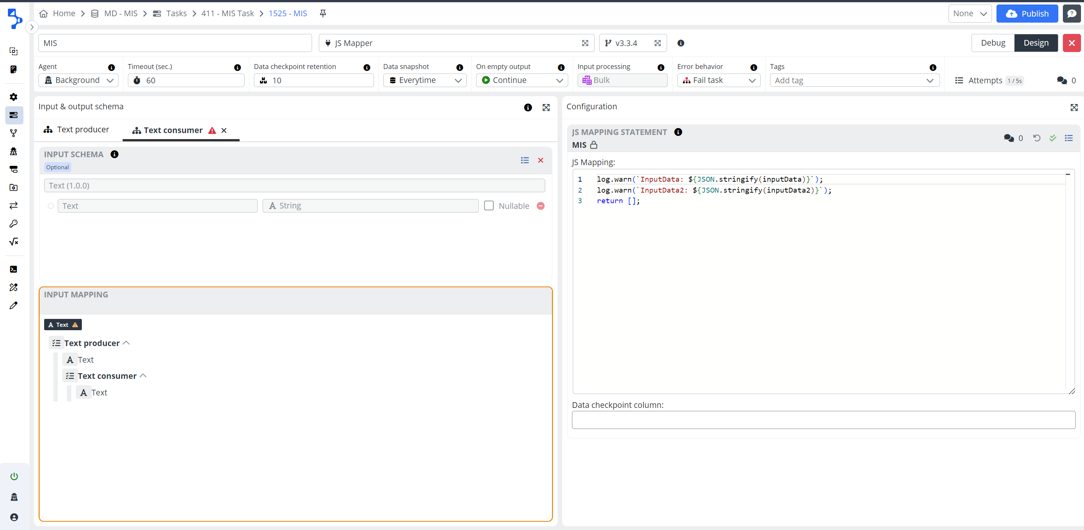Open the key icon in left sidebar
Viewport: 1084px width, 530px height.
(14, 224)
